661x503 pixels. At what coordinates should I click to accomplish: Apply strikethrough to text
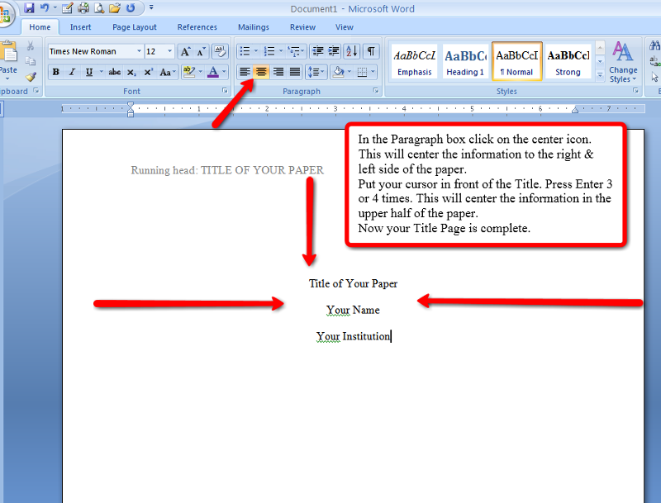pyautogui.click(x=115, y=72)
